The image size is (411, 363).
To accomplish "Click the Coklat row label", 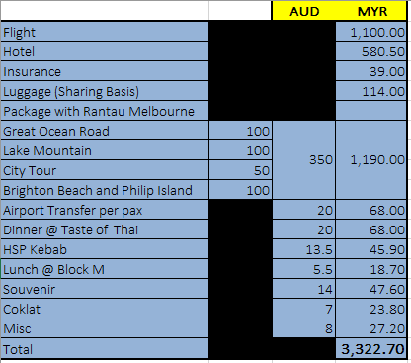I will pos(105,309).
